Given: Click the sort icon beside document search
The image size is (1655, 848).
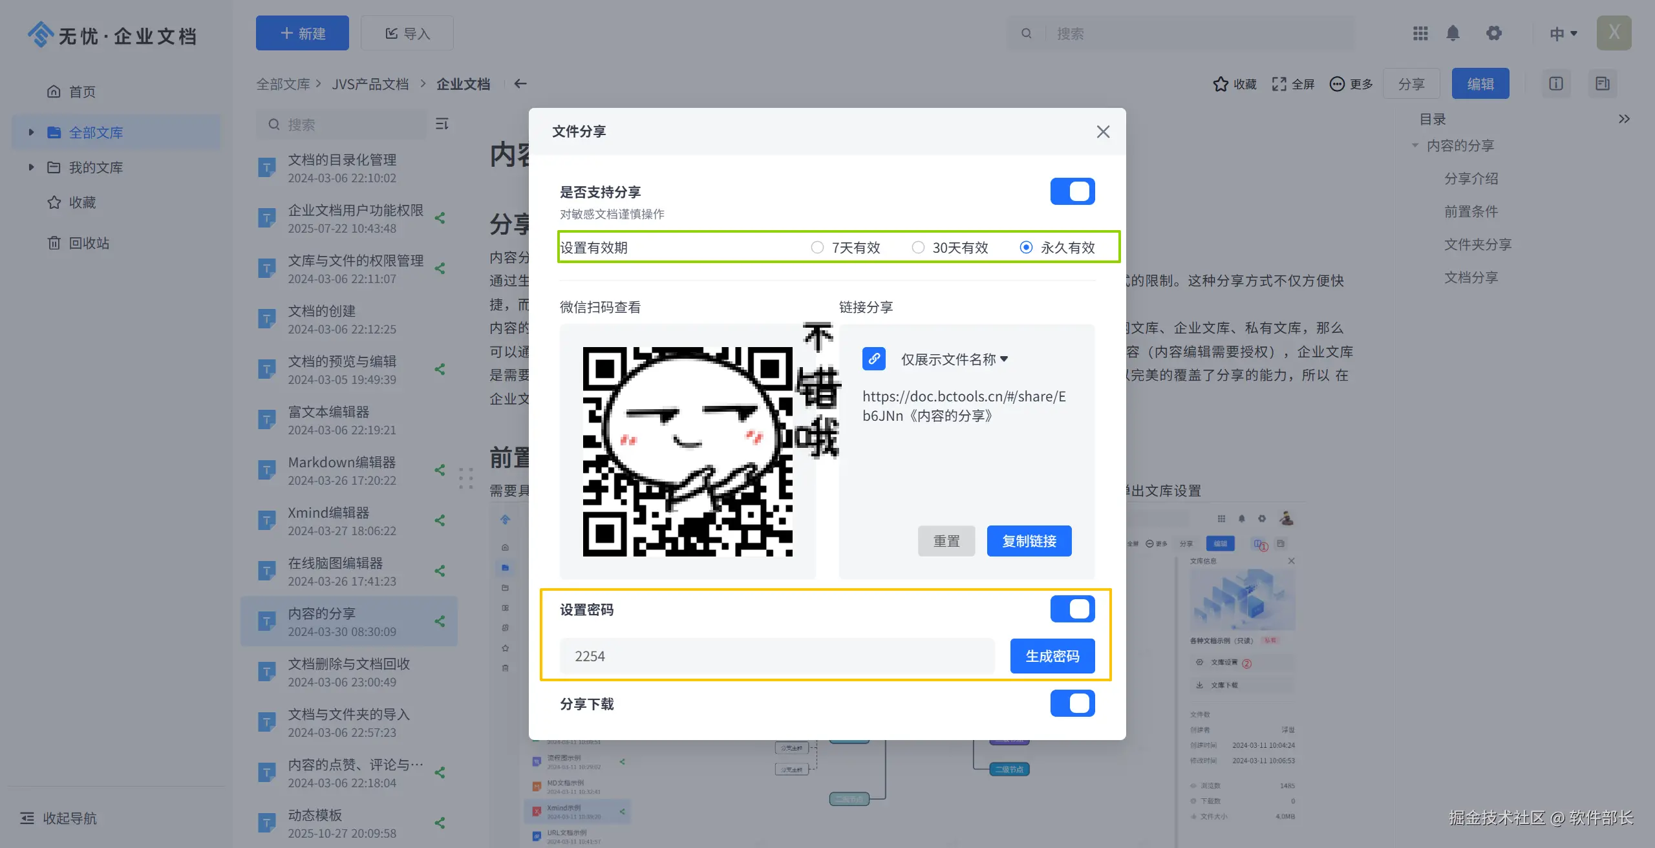Looking at the screenshot, I should [x=442, y=123].
